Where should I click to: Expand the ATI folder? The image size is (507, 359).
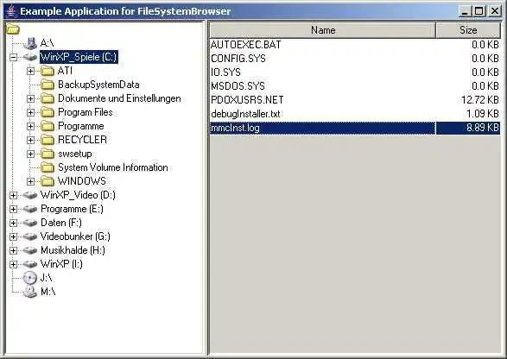[31, 71]
